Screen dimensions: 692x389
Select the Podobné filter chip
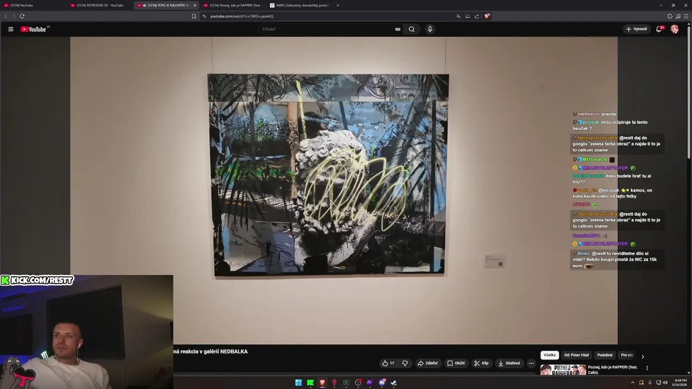[605, 355]
